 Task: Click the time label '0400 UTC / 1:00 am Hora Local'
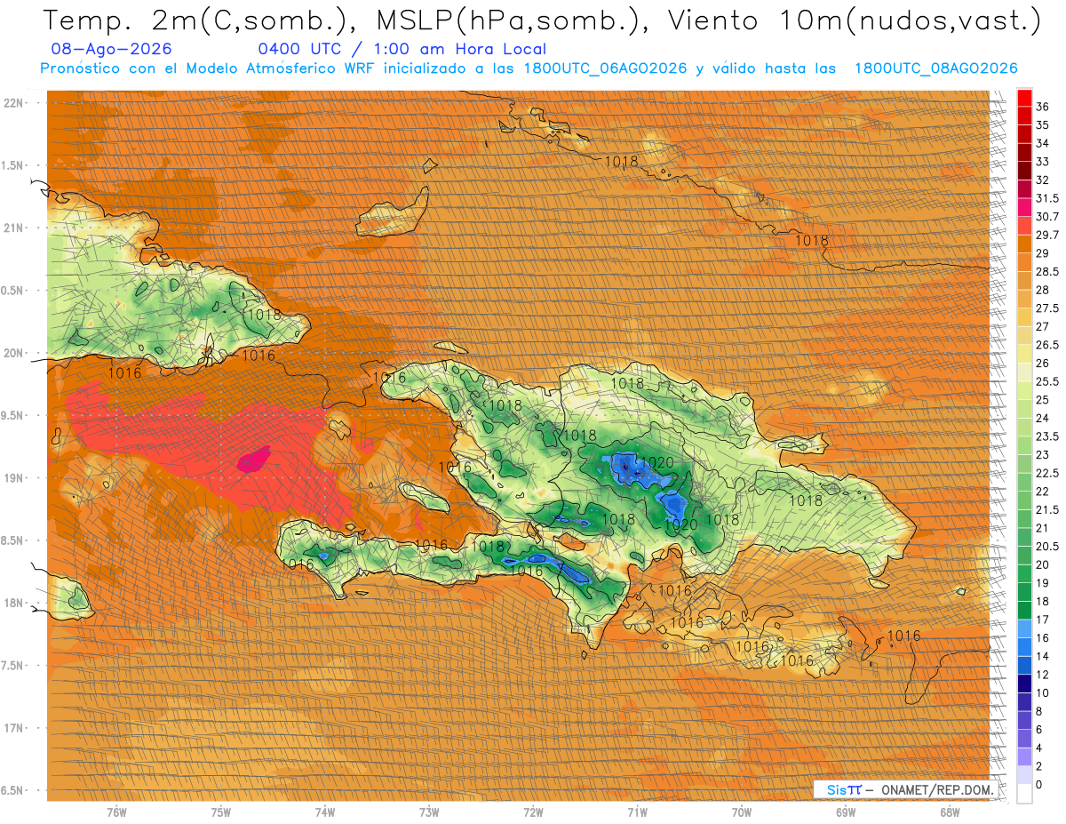(402, 49)
